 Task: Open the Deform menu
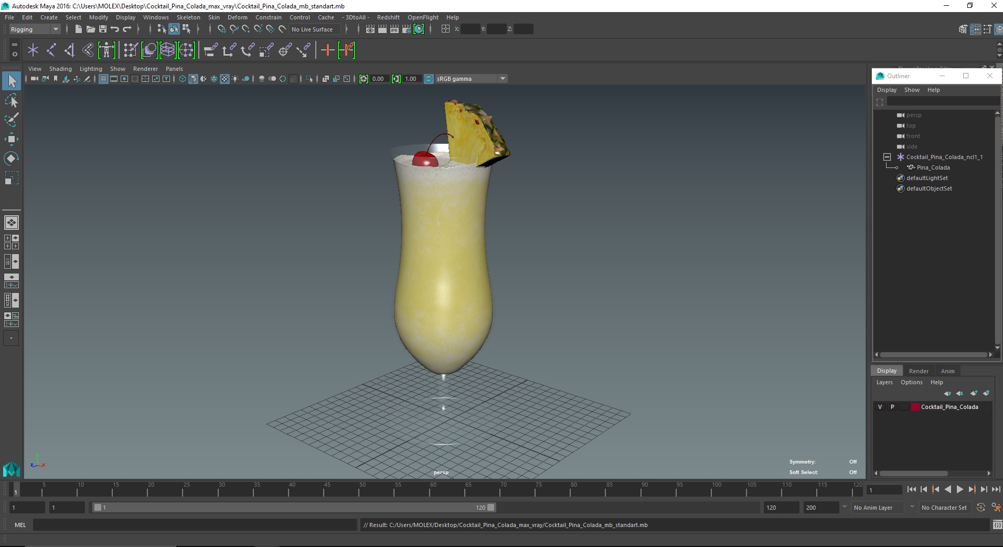pyautogui.click(x=237, y=17)
